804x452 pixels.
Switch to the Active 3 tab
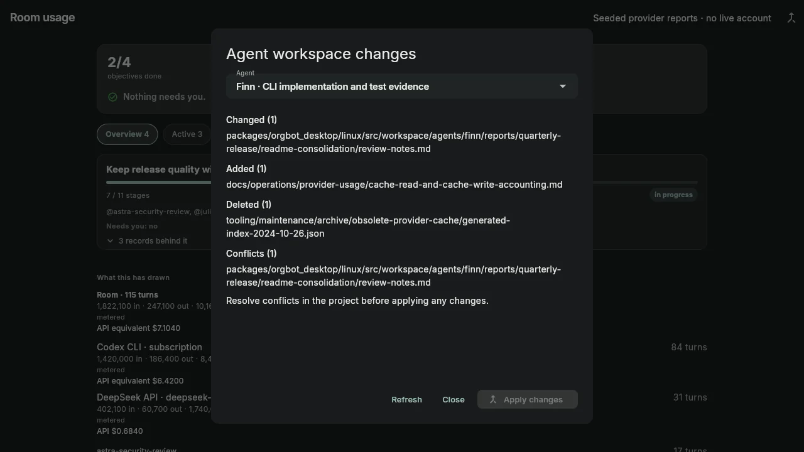tap(187, 134)
